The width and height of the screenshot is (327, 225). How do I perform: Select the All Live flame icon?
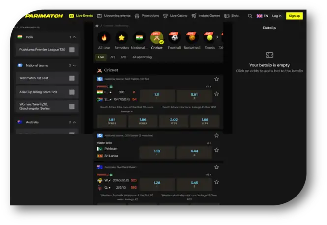104,38
